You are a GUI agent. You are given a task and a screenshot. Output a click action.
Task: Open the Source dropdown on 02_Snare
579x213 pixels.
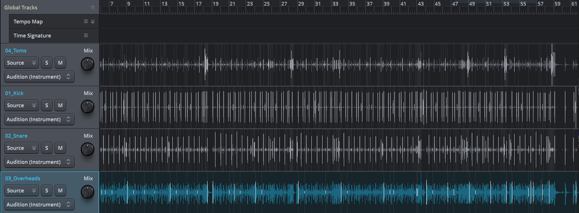click(22, 148)
